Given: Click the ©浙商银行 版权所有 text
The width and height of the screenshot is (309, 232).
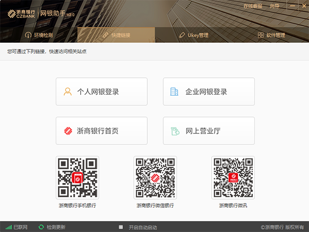Looking at the screenshot, I should [282, 227].
